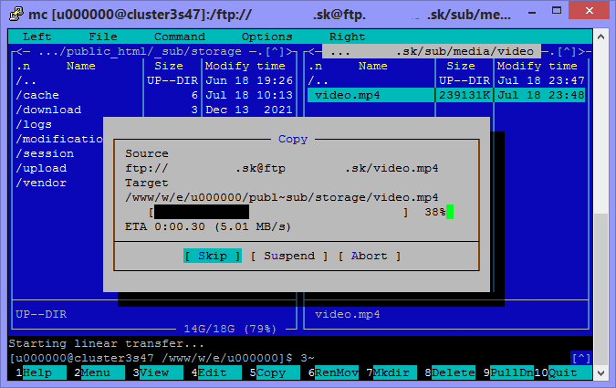This screenshot has width=616, height=388.
Task: Skip the current file copy
Action: (212, 256)
